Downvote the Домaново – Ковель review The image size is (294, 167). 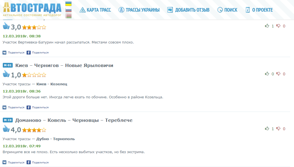click(279, 129)
